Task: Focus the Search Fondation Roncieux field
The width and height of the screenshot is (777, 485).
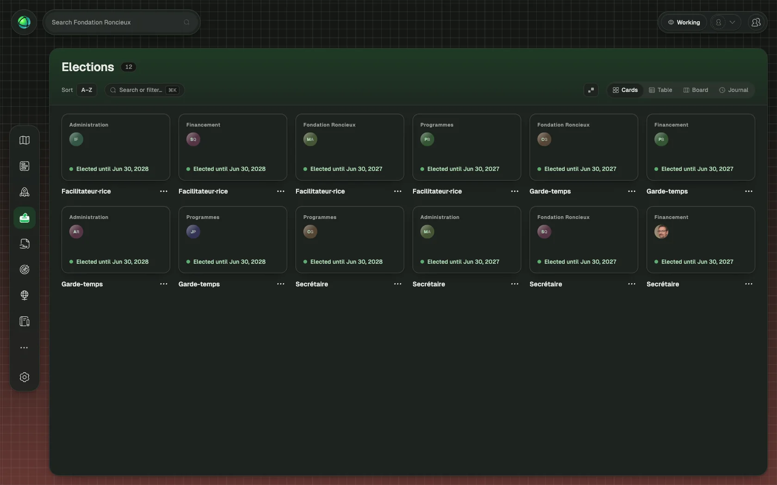Action: click(x=121, y=22)
